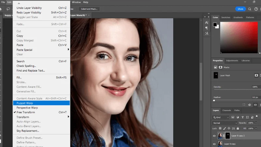
Task: Click background white color swatch
Action: tap(217, 27)
